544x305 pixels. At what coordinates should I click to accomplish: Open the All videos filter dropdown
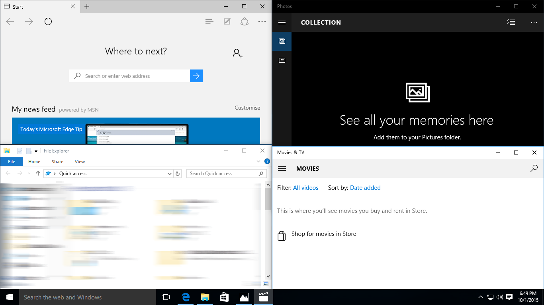(306, 188)
